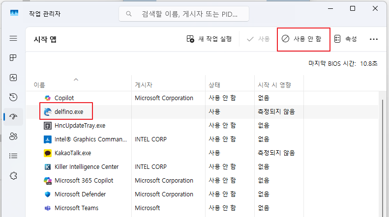The image size is (389, 217).
Task: Select Intel® Graphics Comman... row
Action: pyautogui.click(x=90, y=139)
